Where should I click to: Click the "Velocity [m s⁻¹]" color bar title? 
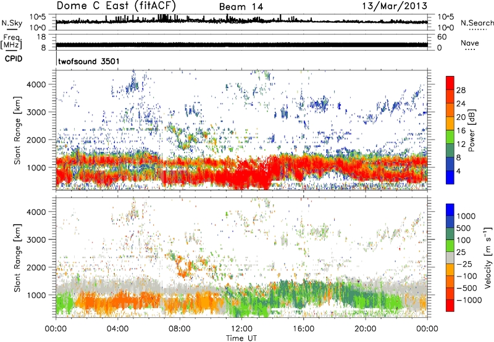[x=488, y=257]
